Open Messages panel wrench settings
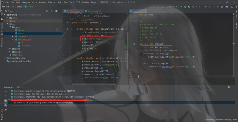238x122 pixels. 5,110
